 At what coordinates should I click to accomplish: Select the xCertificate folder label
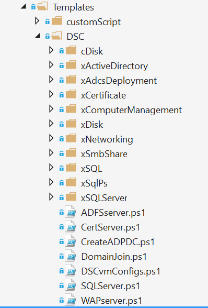click(x=103, y=95)
